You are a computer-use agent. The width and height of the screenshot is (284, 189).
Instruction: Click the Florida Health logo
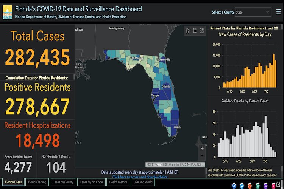[x=7, y=12]
